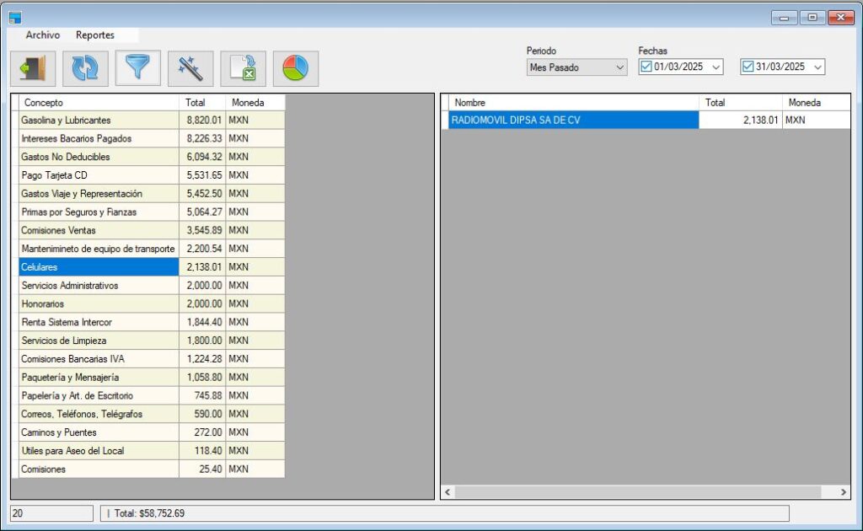The width and height of the screenshot is (863, 531).
Task: Click the refresh arrows icon
Action: tap(85, 69)
